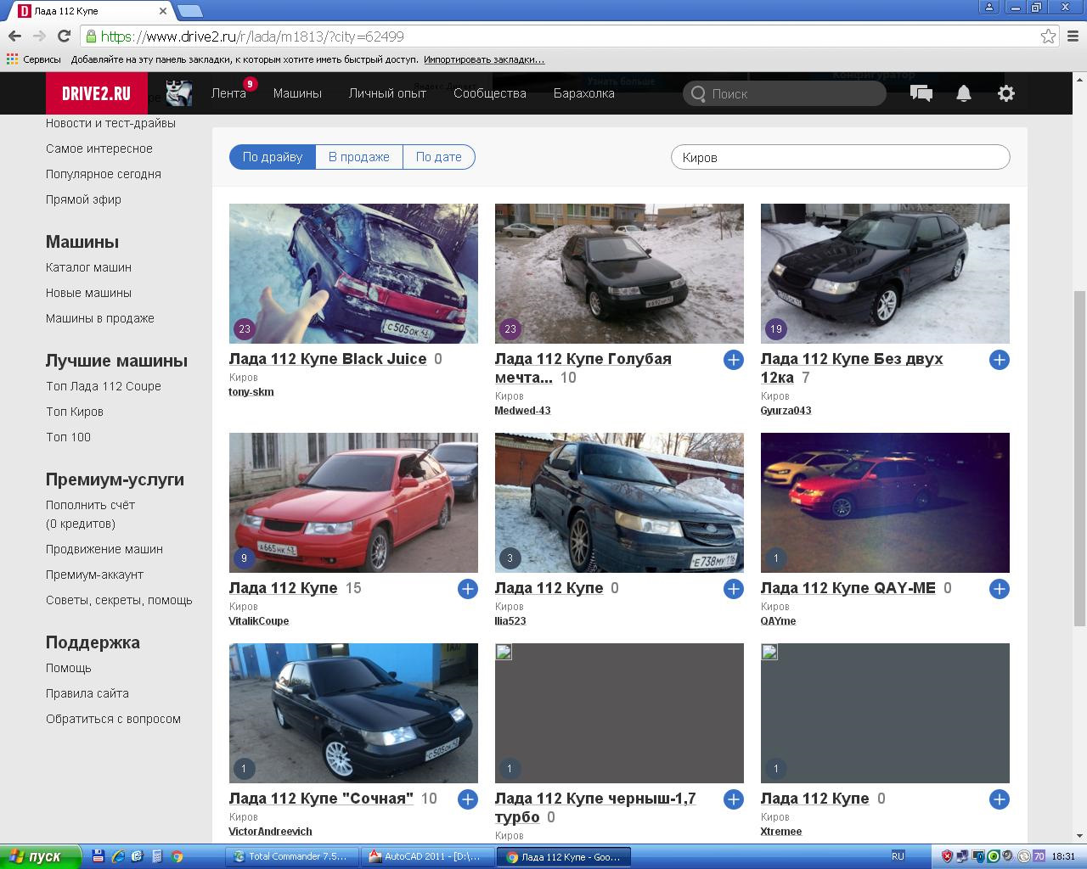Open the Сервисы apps shortcut
This screenshot has width=1087, height=869.
pyautogui.click(x=34, y=59)
